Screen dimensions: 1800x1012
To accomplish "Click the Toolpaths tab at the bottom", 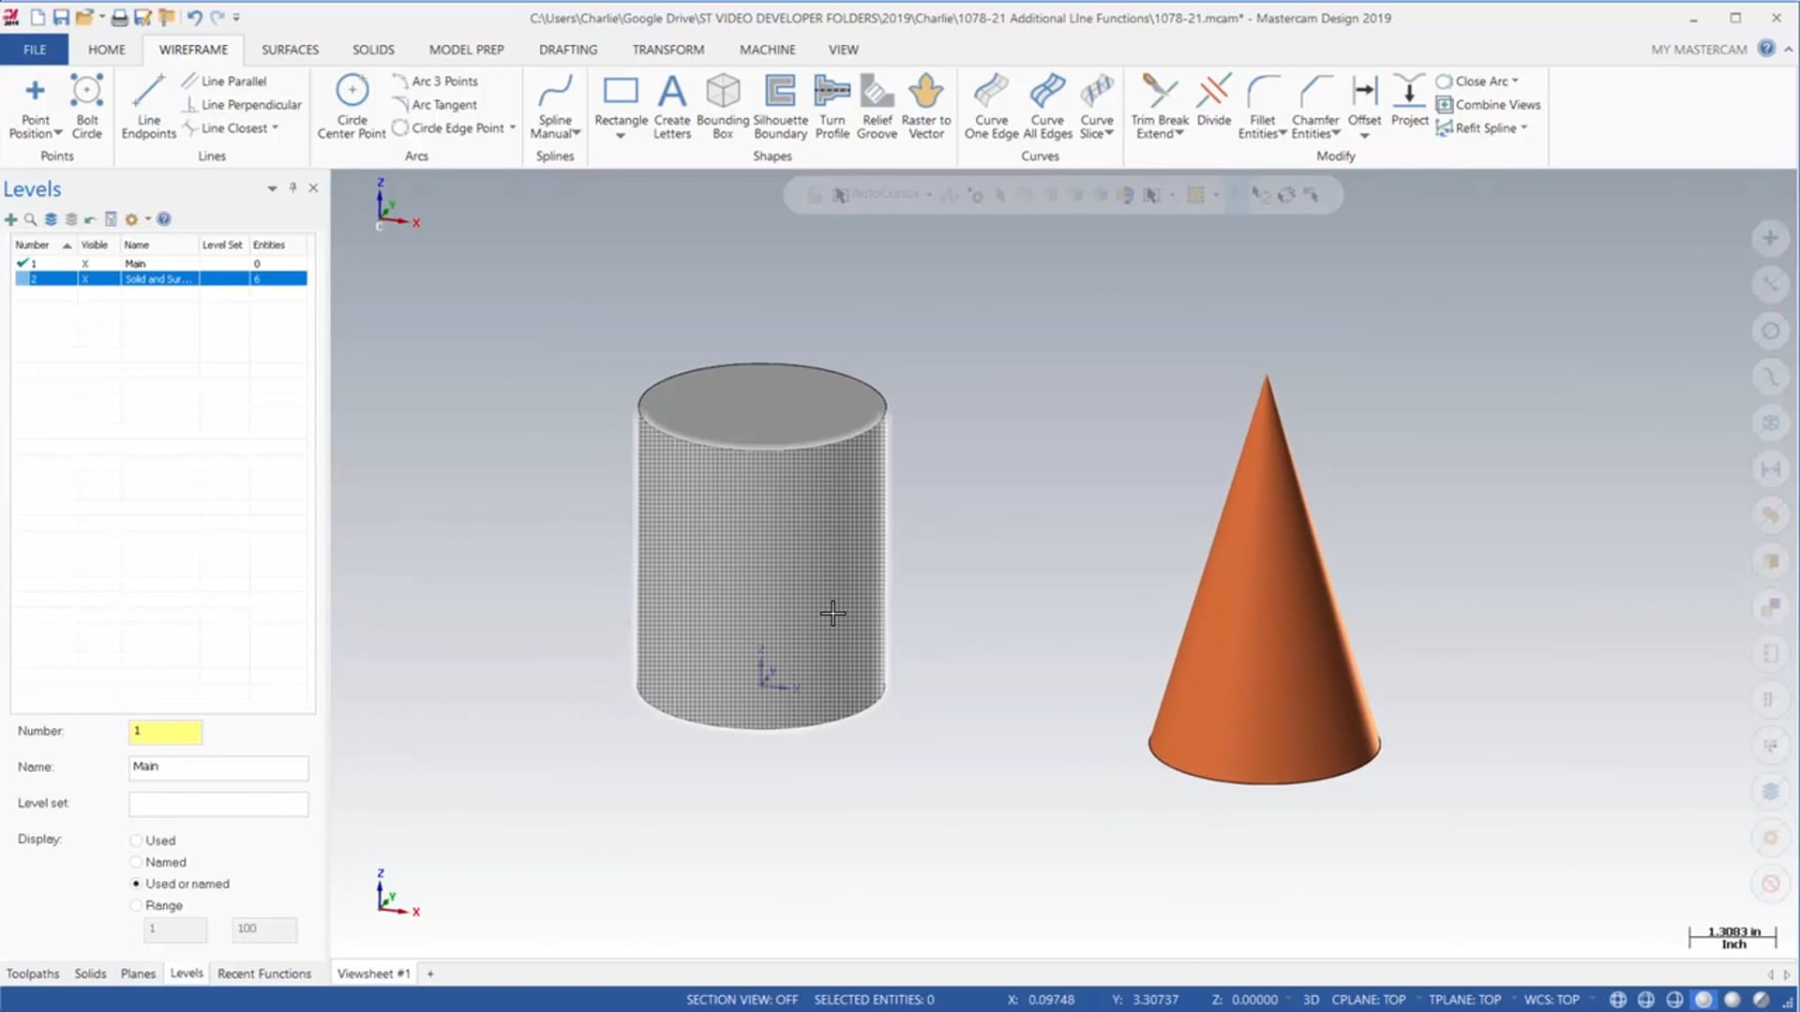I will (x=32, y=973).
